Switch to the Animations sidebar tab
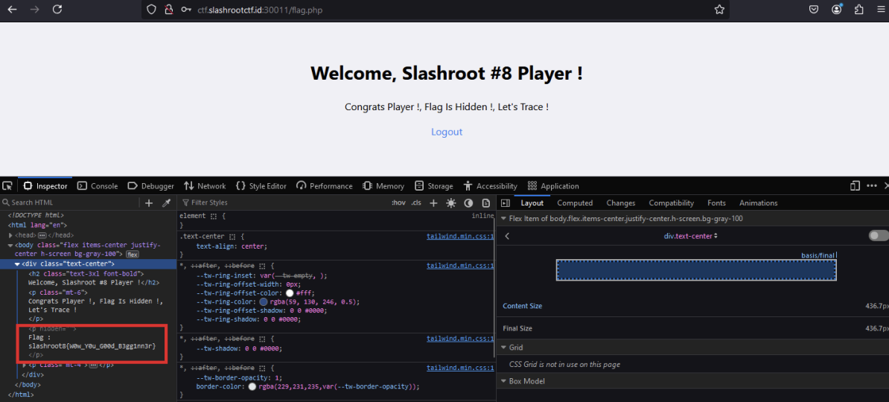 (x=759, y=203)
